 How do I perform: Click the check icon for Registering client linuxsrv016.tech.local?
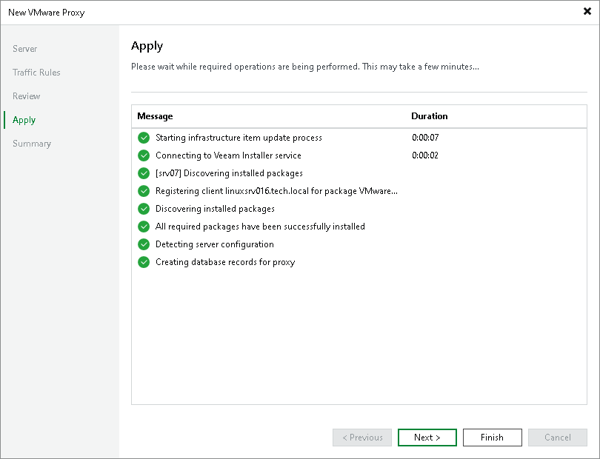[144, 191]
